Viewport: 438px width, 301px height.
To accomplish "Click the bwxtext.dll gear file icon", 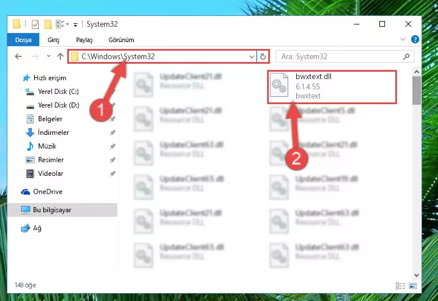I will click(279, 85).
